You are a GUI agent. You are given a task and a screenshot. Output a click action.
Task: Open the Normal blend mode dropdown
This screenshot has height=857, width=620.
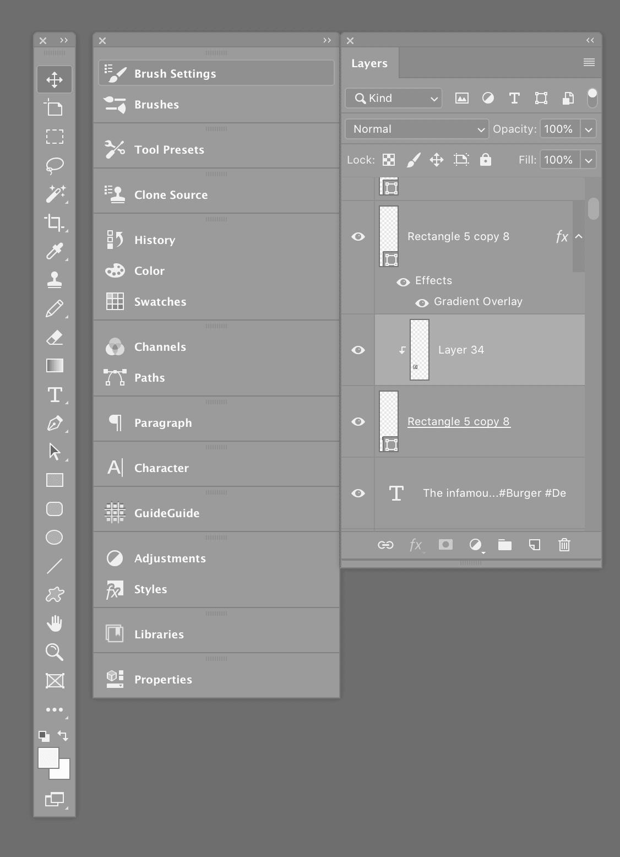pos(417,129)
